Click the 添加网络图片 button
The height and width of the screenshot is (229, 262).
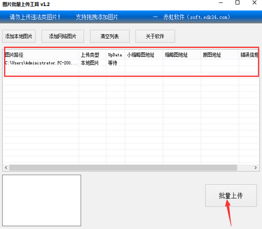(63, 36)
